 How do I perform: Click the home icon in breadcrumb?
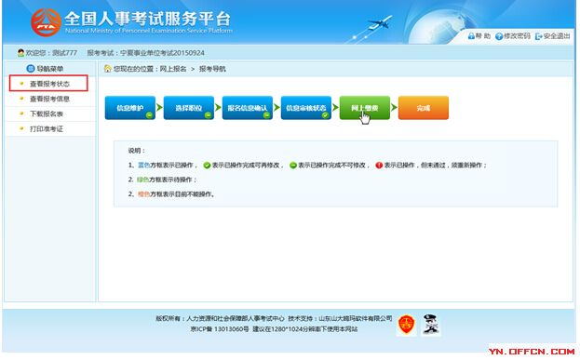coord(108,69)
